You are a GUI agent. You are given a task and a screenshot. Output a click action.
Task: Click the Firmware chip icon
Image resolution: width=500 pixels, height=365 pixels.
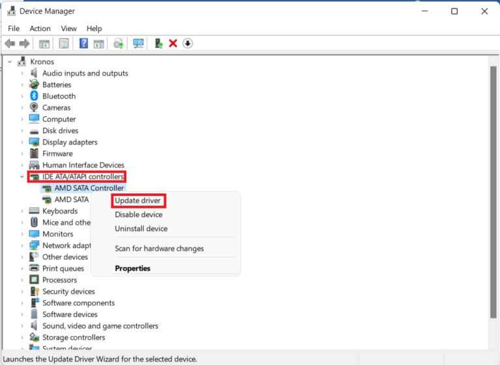(x=34, y=153)
